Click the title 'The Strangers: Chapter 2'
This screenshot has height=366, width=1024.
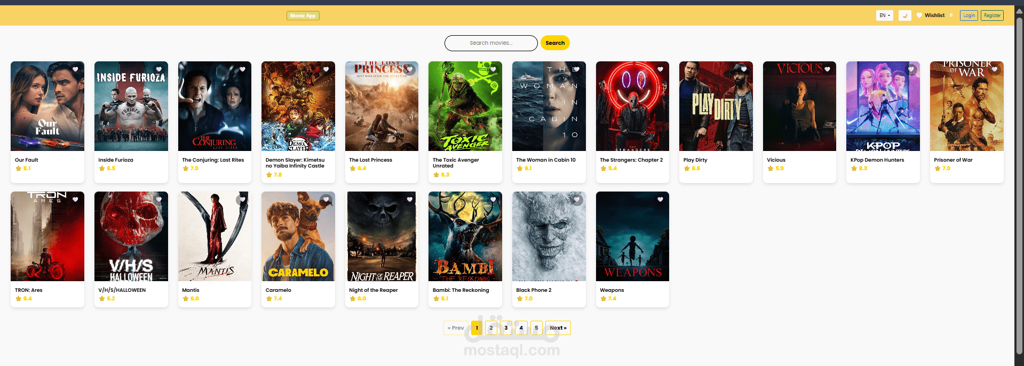tap(631, 160)
